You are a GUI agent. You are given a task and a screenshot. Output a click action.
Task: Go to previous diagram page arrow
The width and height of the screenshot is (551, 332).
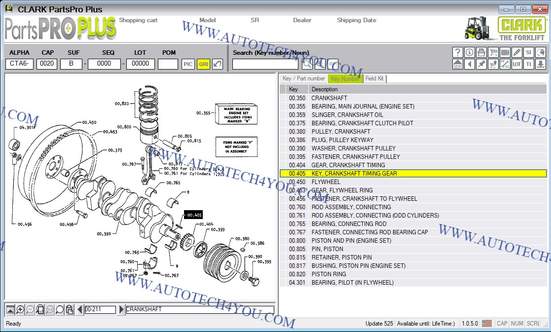click(x=79, y=310)
